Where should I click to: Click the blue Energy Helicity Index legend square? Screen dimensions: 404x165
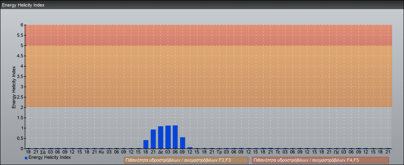(26, 158)
